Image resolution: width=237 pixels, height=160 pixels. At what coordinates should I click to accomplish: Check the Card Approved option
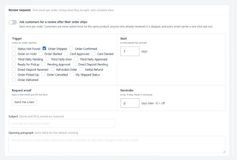coord(66,53)
